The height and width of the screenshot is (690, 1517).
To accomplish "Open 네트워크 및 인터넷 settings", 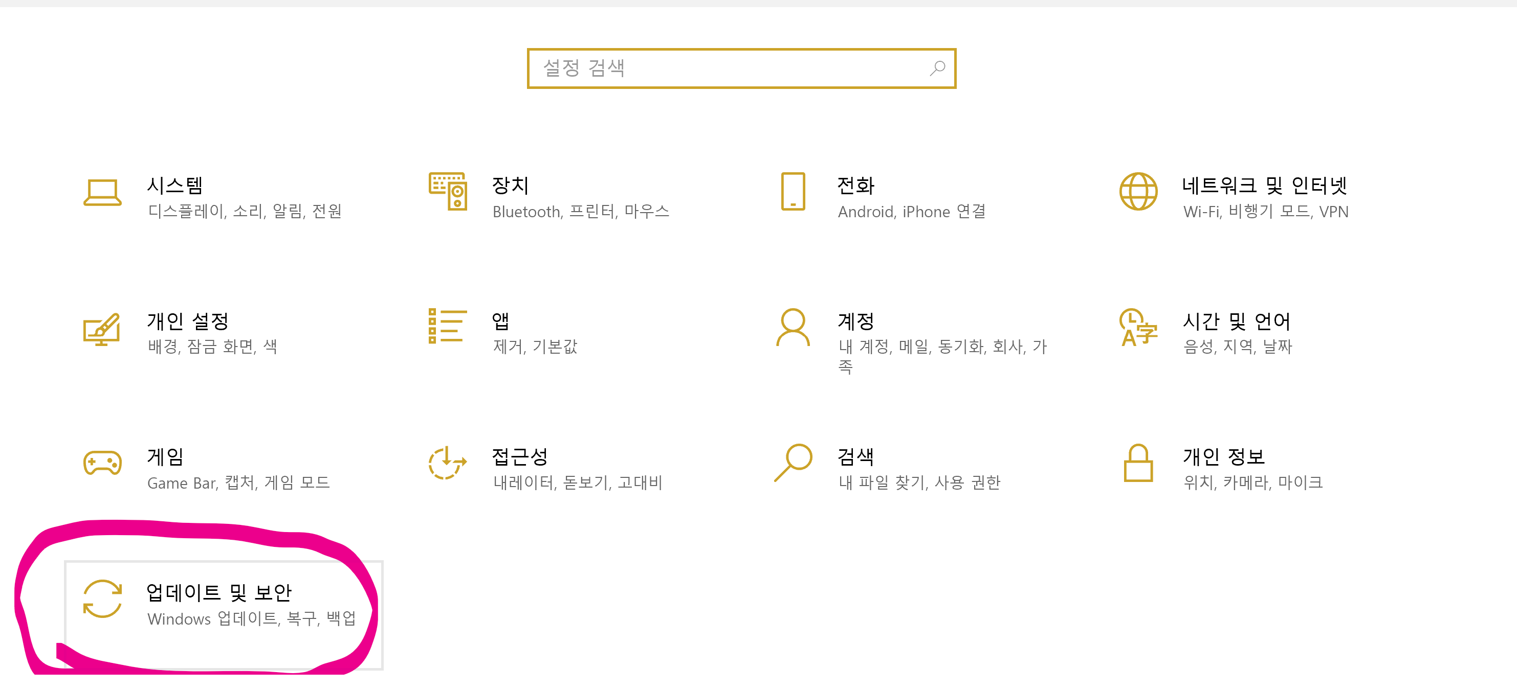I will pyautogui.click(x=1264, y=186).
